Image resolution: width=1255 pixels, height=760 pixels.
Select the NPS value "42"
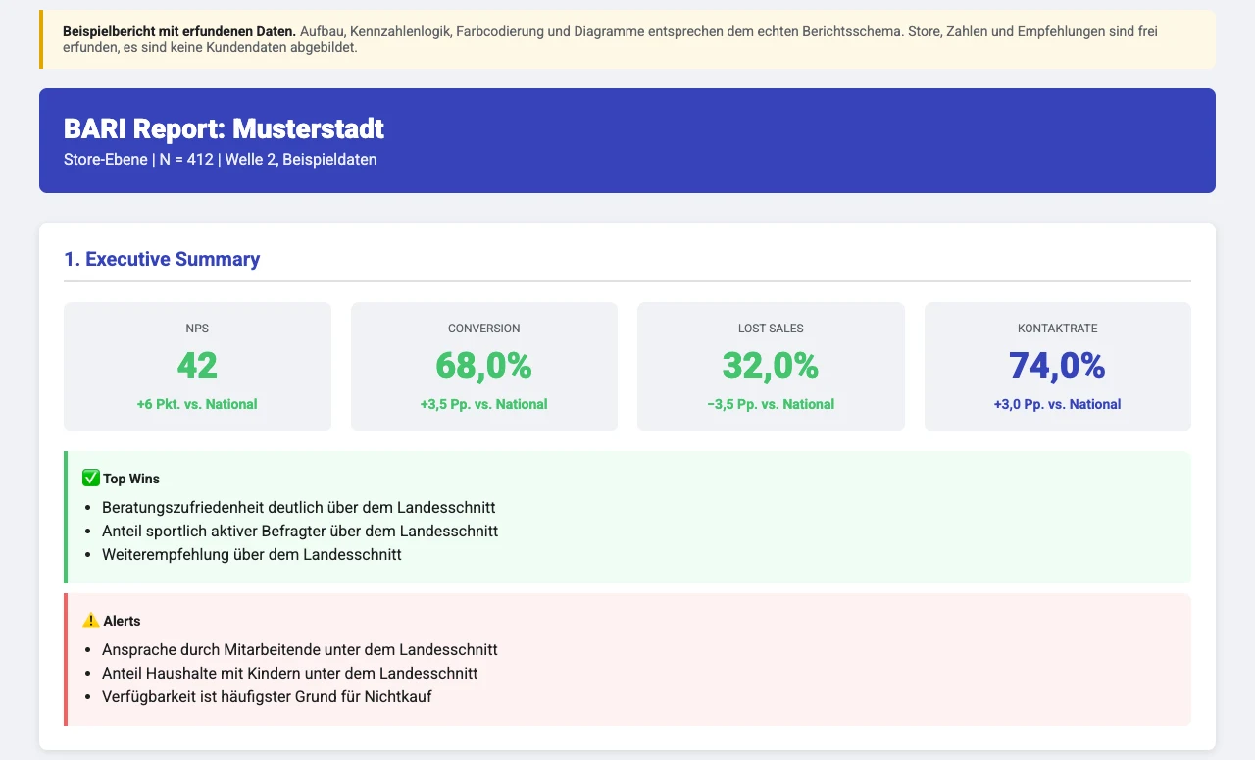[197, 365]
